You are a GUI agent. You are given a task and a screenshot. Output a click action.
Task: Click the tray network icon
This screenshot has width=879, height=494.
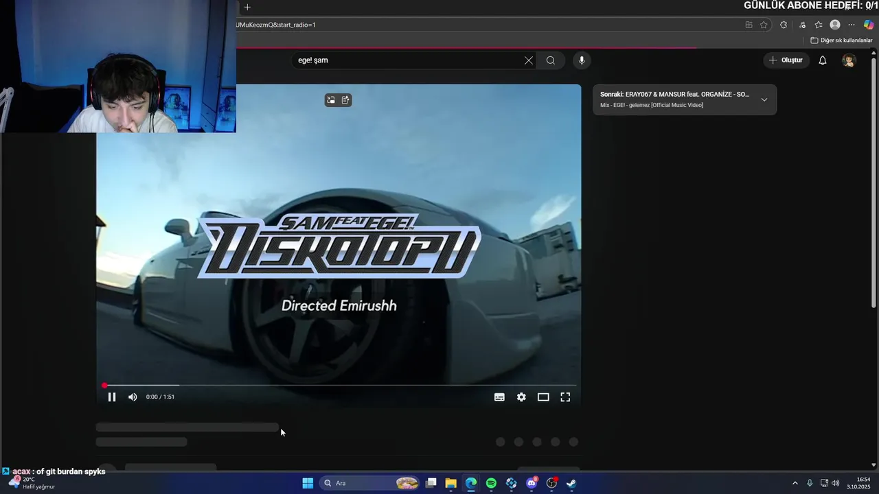point(824,483)
